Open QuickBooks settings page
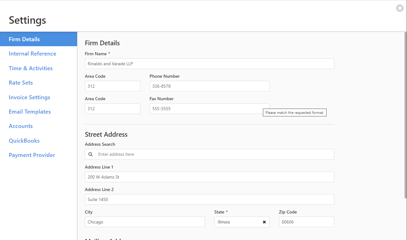Viewport: 407px width, 240px height. click(x=24, y=140)
